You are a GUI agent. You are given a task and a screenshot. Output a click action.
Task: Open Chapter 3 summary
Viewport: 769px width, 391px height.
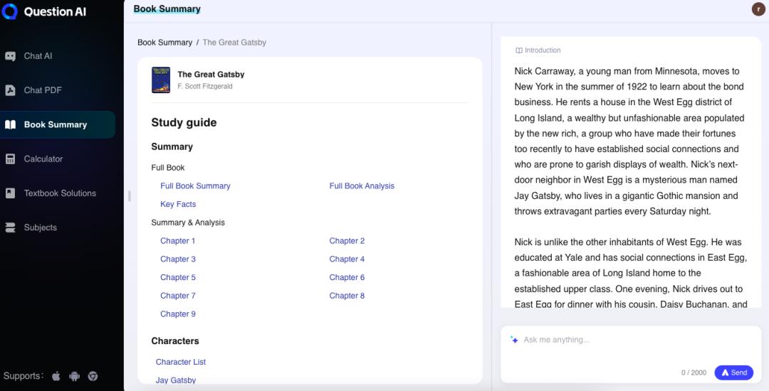tap(178, 259)
